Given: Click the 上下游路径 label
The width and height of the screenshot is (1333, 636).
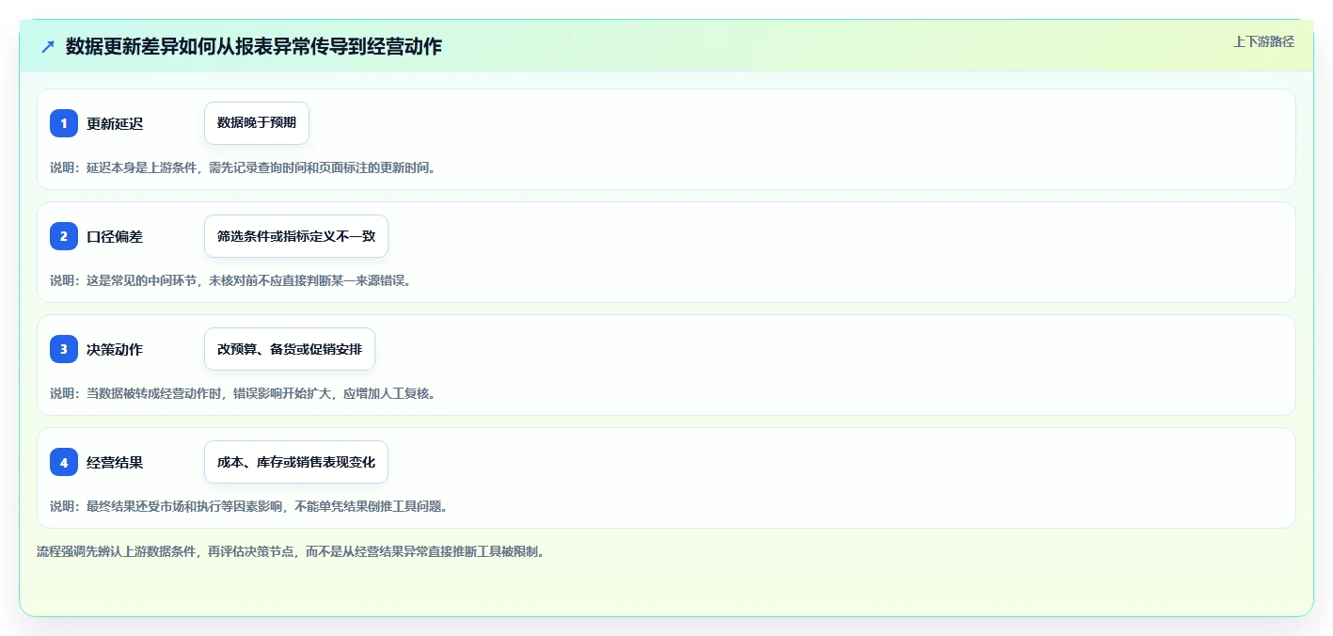Looking at the screenshot, I should click(x=1263, y=41).
